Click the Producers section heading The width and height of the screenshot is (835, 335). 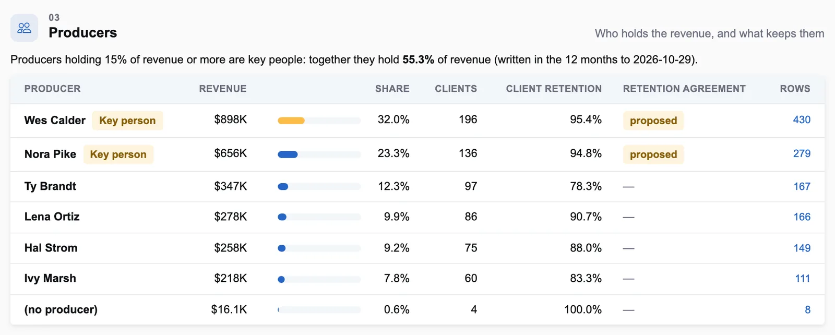83,32
